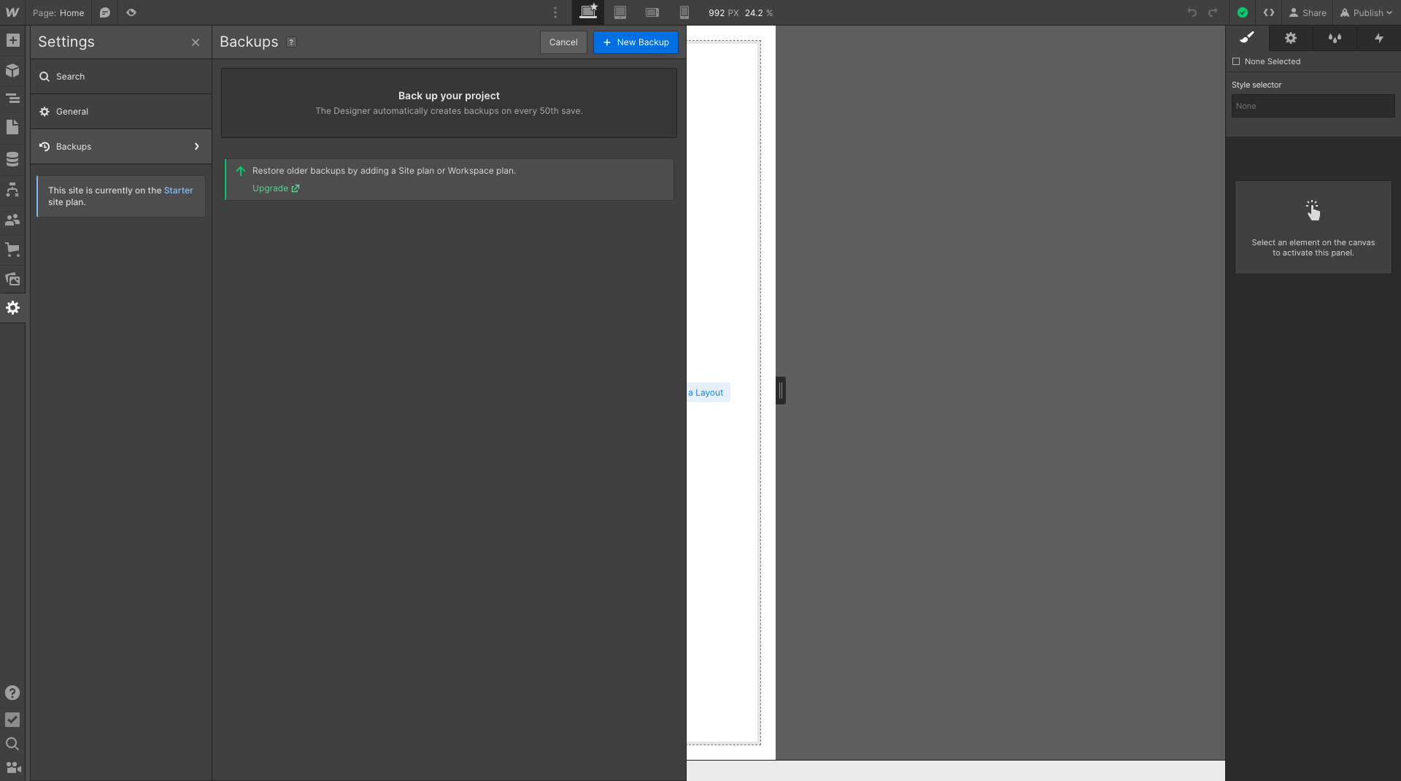Click the Backups help question mark
This screenshot has width=1401, height=781.
291,42
